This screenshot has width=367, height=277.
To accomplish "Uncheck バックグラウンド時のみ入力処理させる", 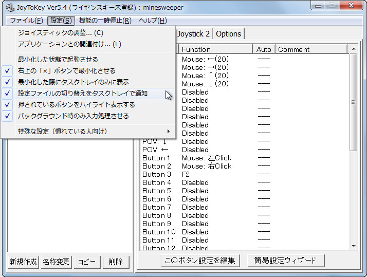I will click(88, 116).
